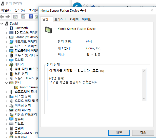The width and height of the screenshot is (157, 138).
Task: Expand the Bluetooth category
Action: (x=7, y=28)
